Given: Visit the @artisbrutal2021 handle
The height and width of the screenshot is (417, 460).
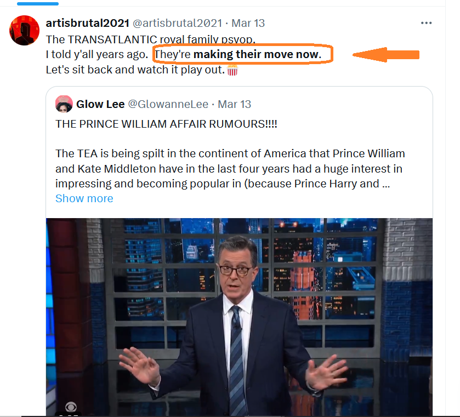Looking at the screenshot, I should point(178,23).
